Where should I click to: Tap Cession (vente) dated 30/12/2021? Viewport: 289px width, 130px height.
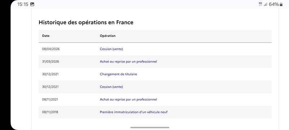[x=111, y=87]
